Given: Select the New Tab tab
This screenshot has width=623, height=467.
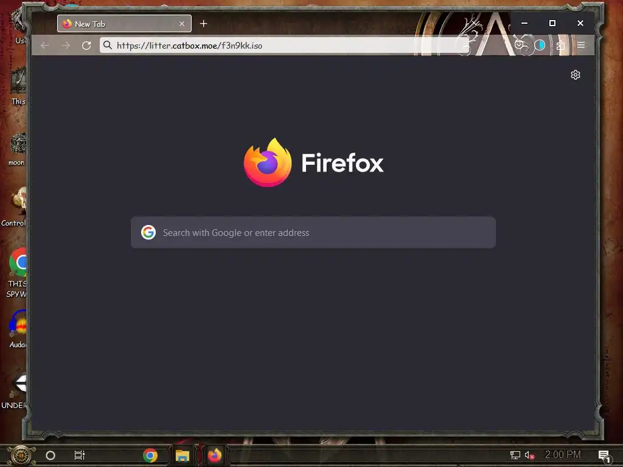Looking at the screenshot, I should tap(124, 24).
